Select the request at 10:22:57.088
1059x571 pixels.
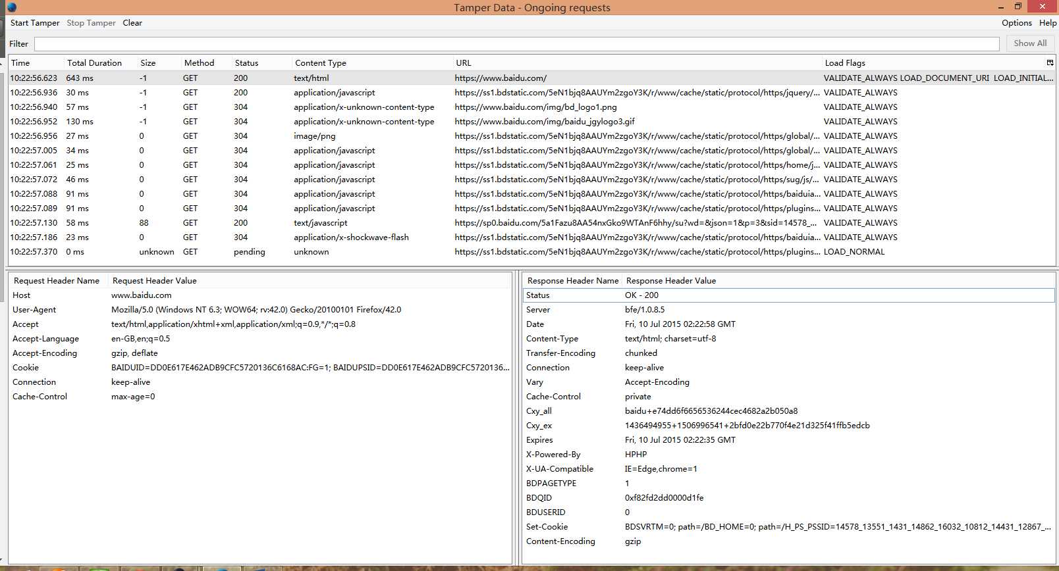pos(532,194)
